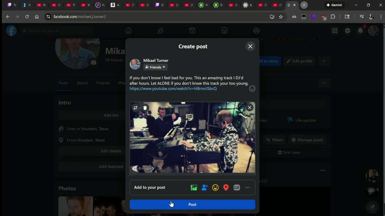Open Messenger chats
Screen dimensions: 385x216
tap(348, 31)
